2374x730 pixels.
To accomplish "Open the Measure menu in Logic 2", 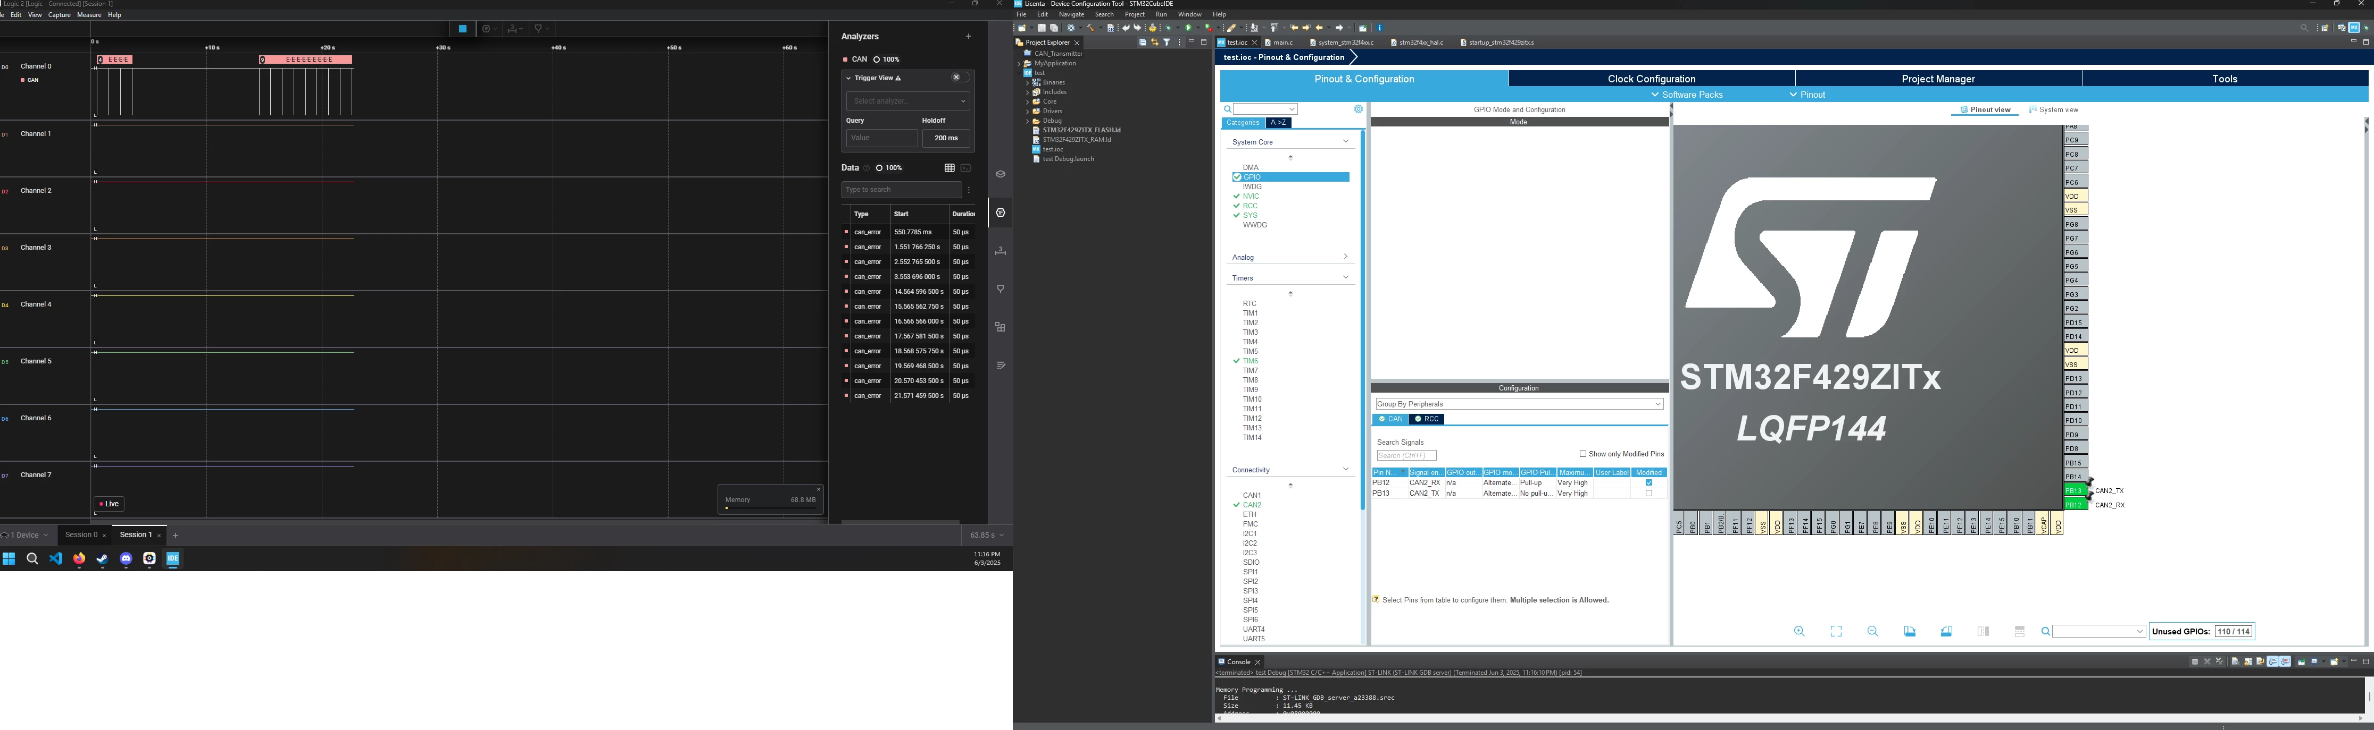I will pyautogui.click(x=89, y=15).
